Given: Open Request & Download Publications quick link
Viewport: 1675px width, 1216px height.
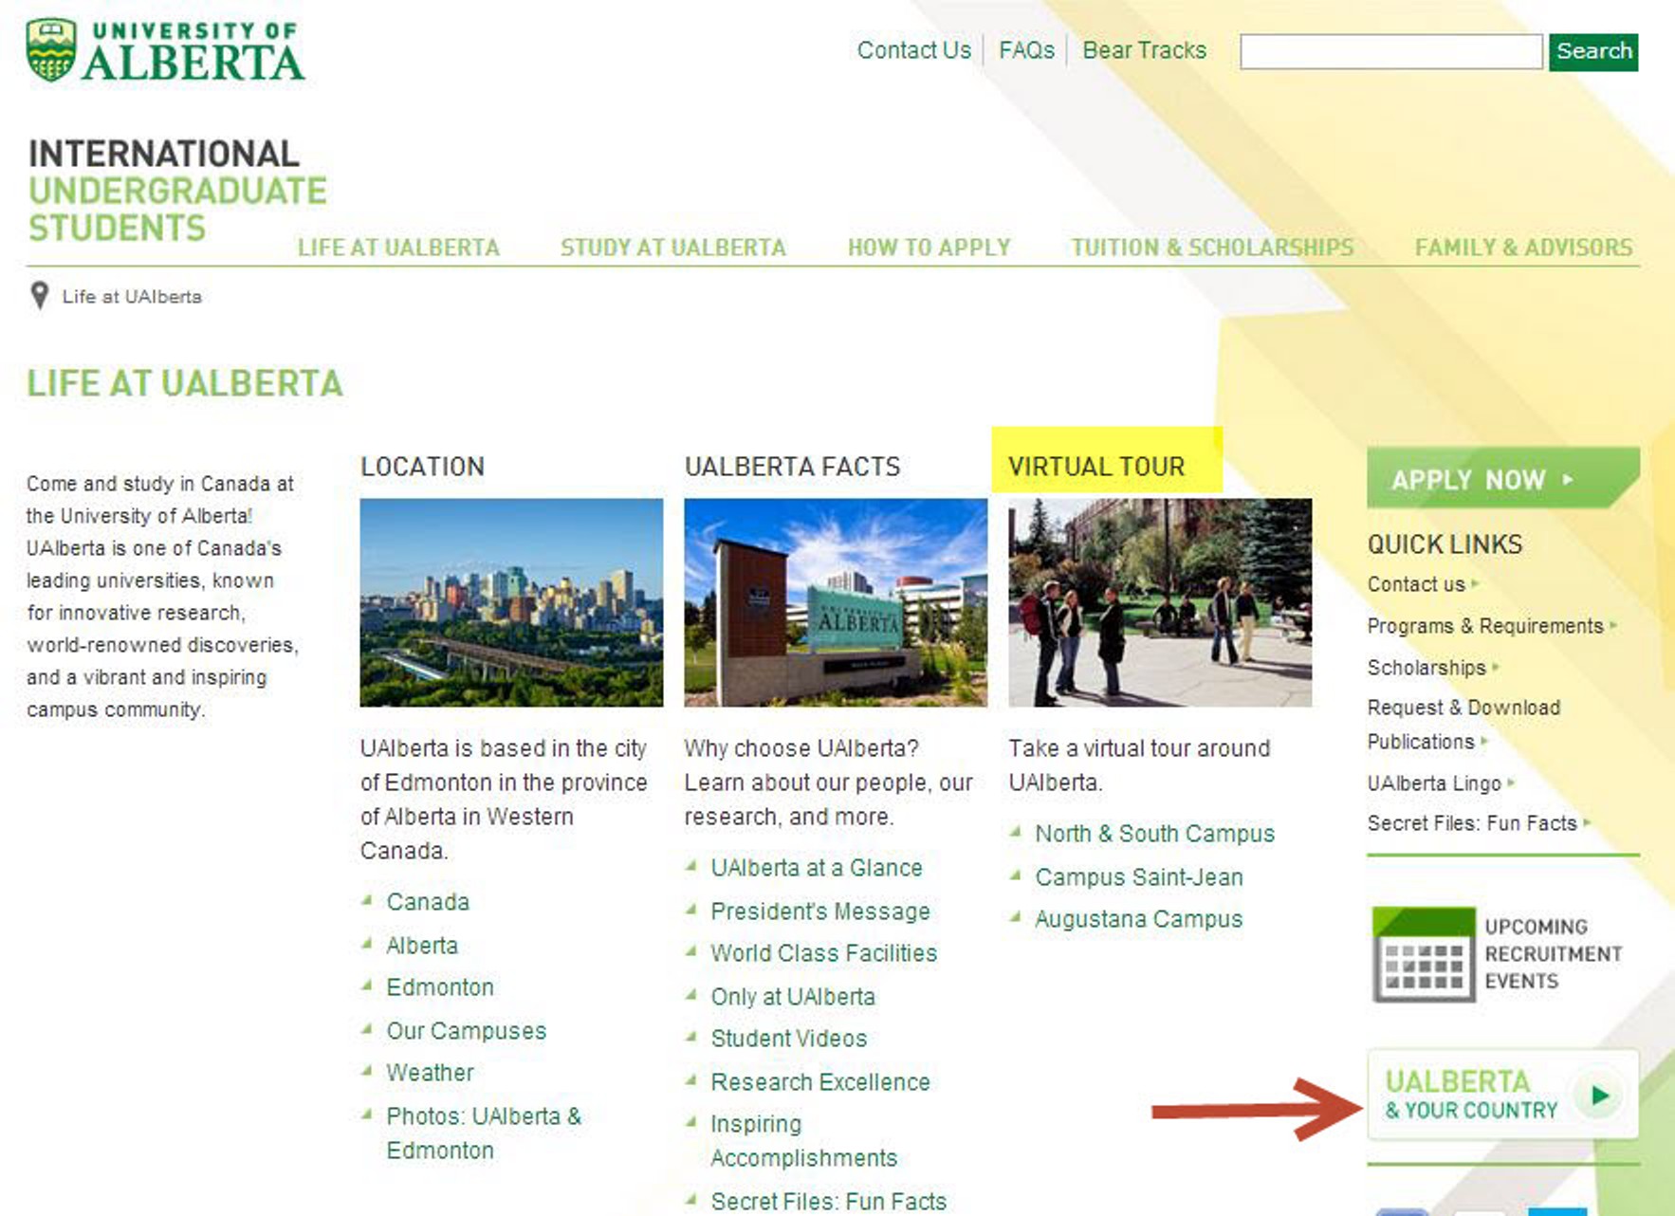Looking at the screenshot, I should pyautogui.click(x=1463, y=725).
